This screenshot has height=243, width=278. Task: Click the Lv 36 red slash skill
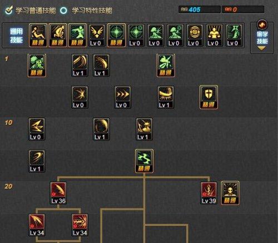tap(58, 193)
